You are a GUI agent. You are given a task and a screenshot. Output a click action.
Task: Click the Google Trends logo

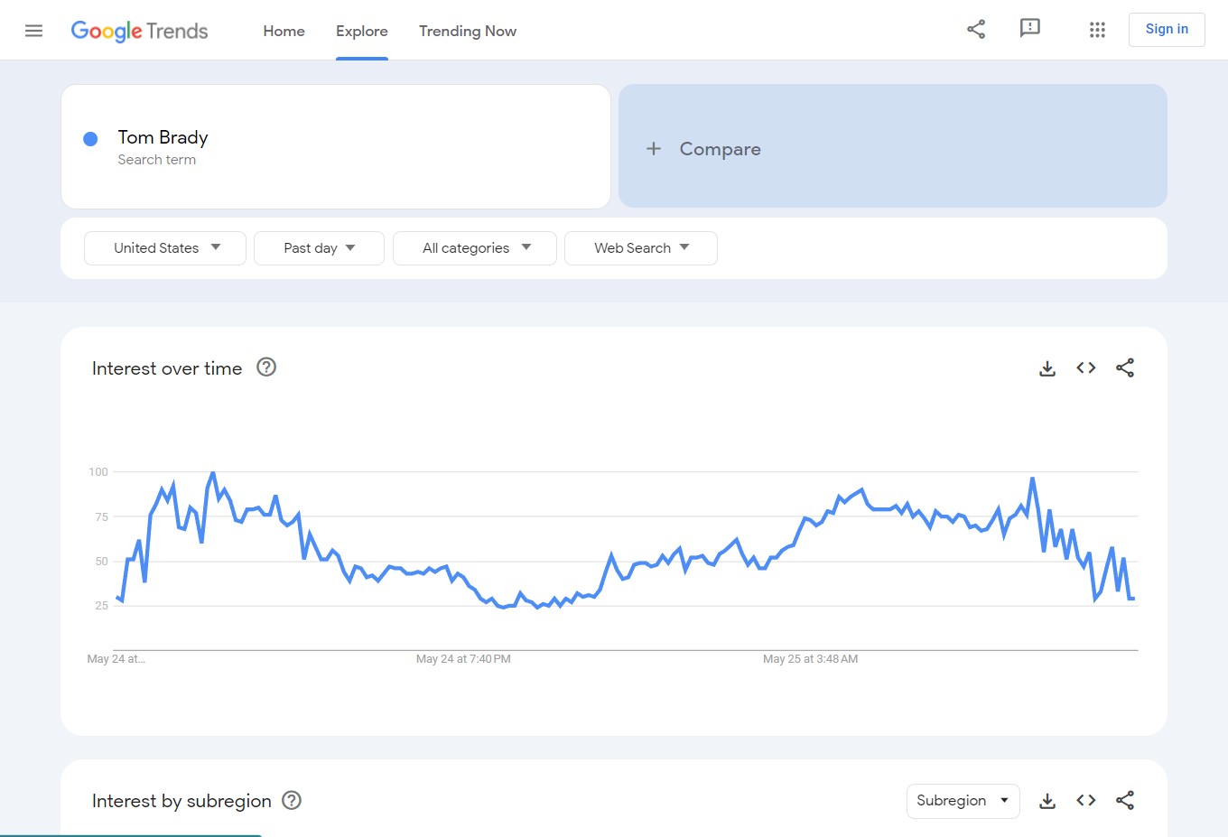tap(139, 32)
